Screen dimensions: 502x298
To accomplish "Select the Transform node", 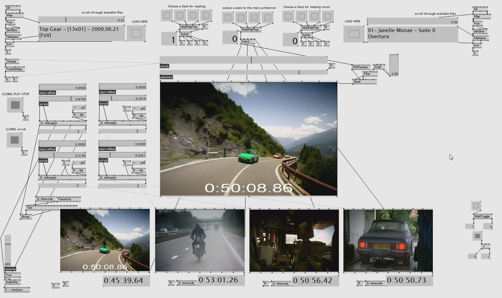I will [65, 199].
